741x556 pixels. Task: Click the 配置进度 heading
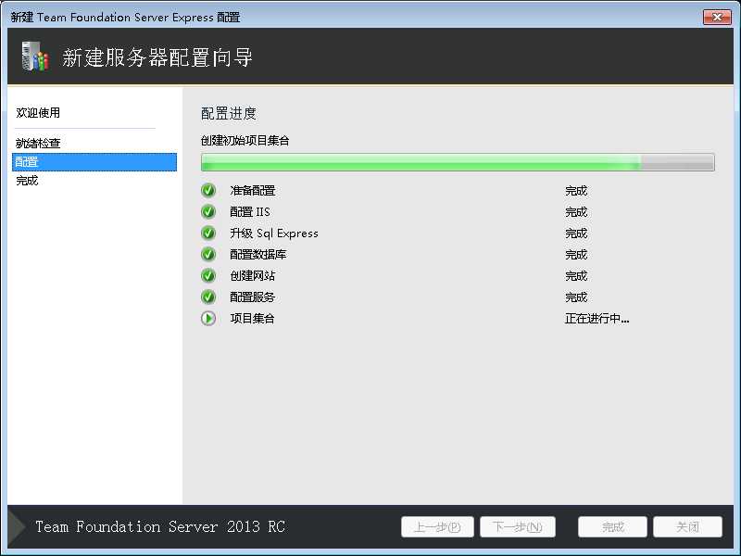[x=229, y=113]
